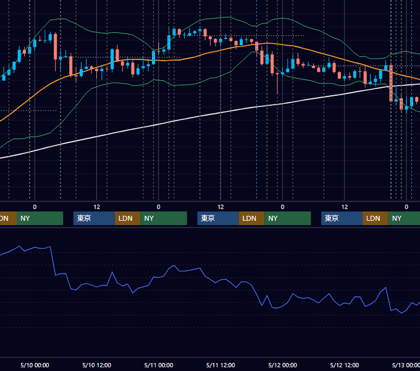Click the hour label 0 above 5/10 00:00

[35, 207]
